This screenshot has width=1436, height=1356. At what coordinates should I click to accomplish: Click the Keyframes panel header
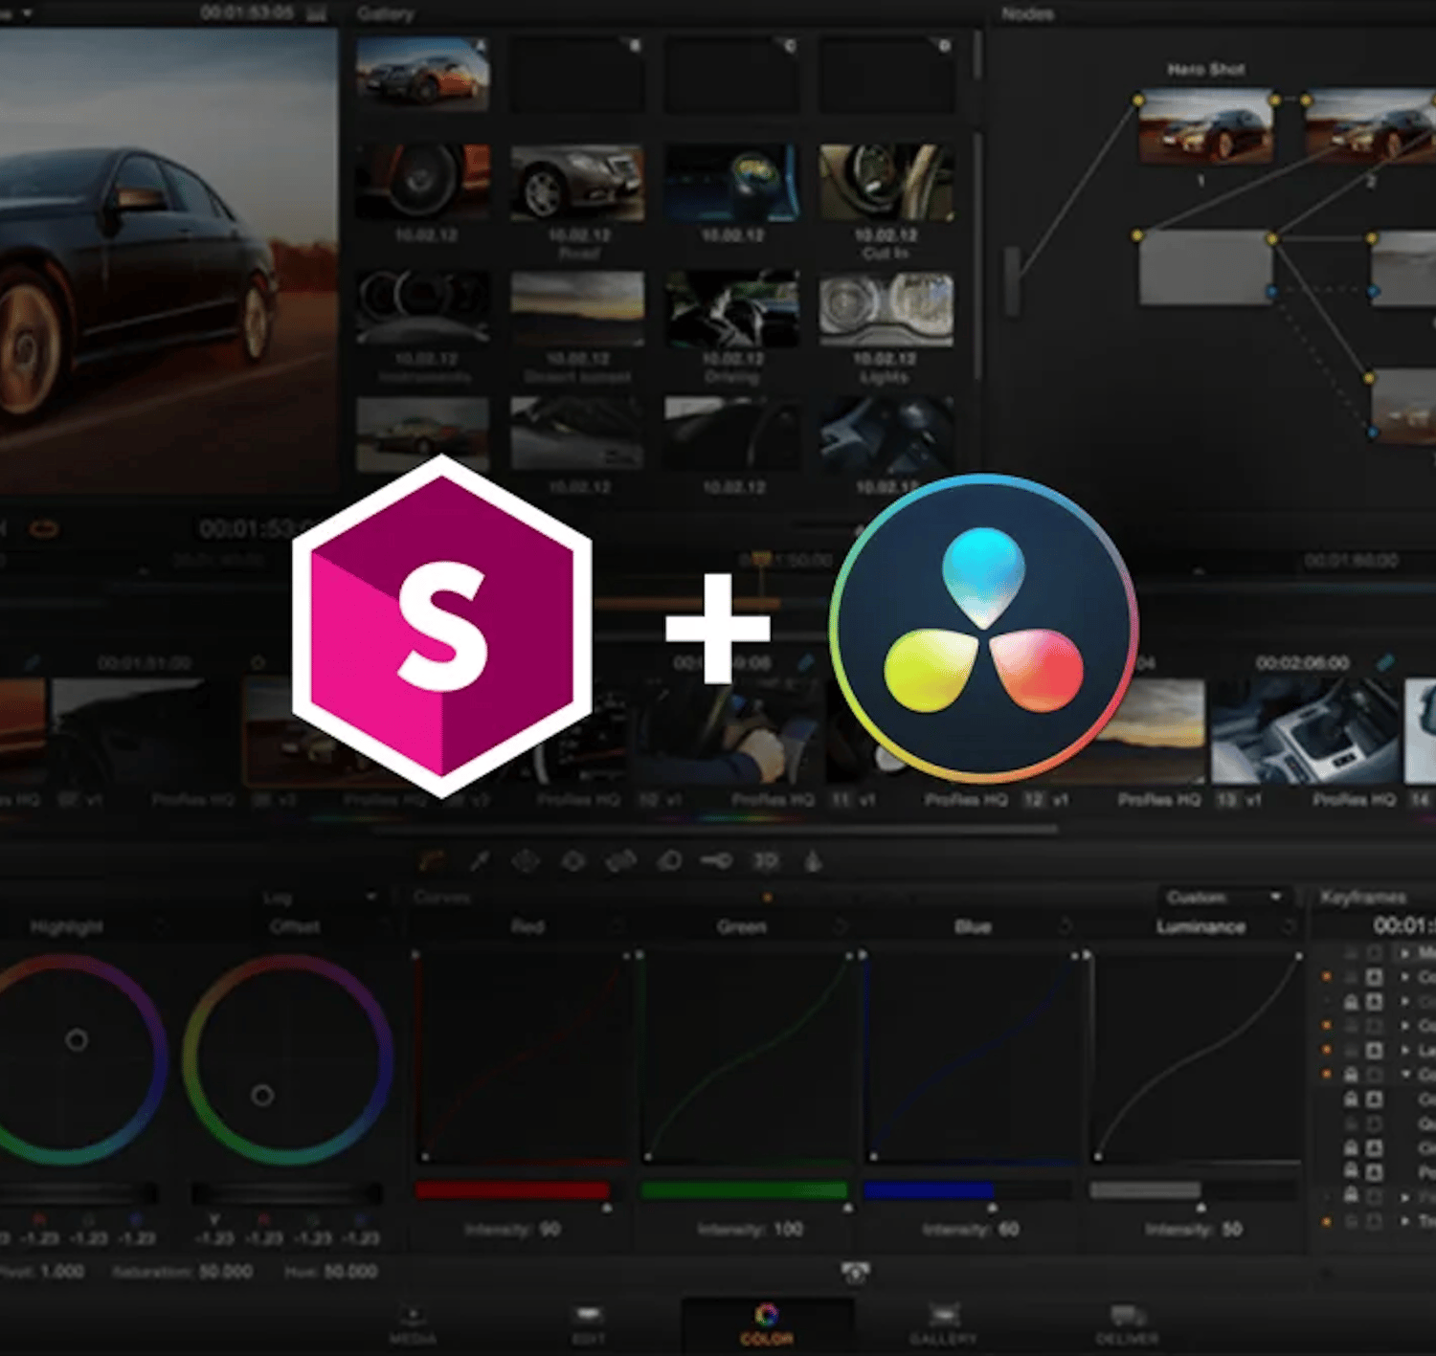pos(1363,897)
